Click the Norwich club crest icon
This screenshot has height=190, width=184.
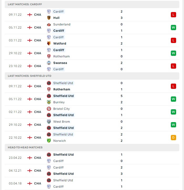[49, 141]
